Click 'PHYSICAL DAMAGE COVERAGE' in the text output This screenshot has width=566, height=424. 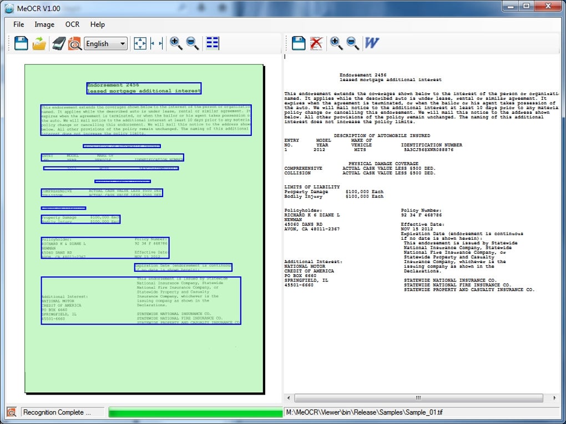point(383,164)
